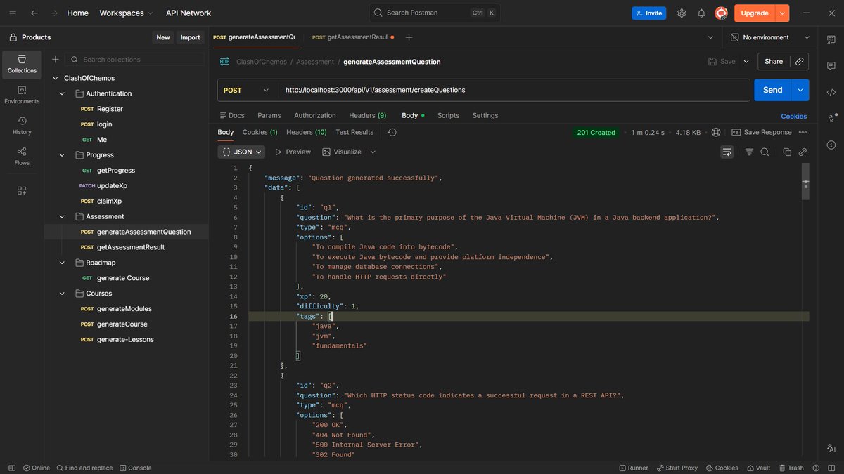Copy link to the response
844x474 pixels.
(803, 152)
